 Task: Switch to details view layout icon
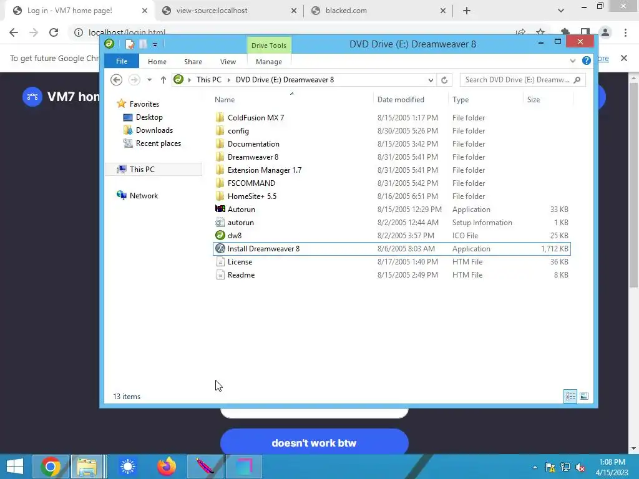click(x=570, y=396)
